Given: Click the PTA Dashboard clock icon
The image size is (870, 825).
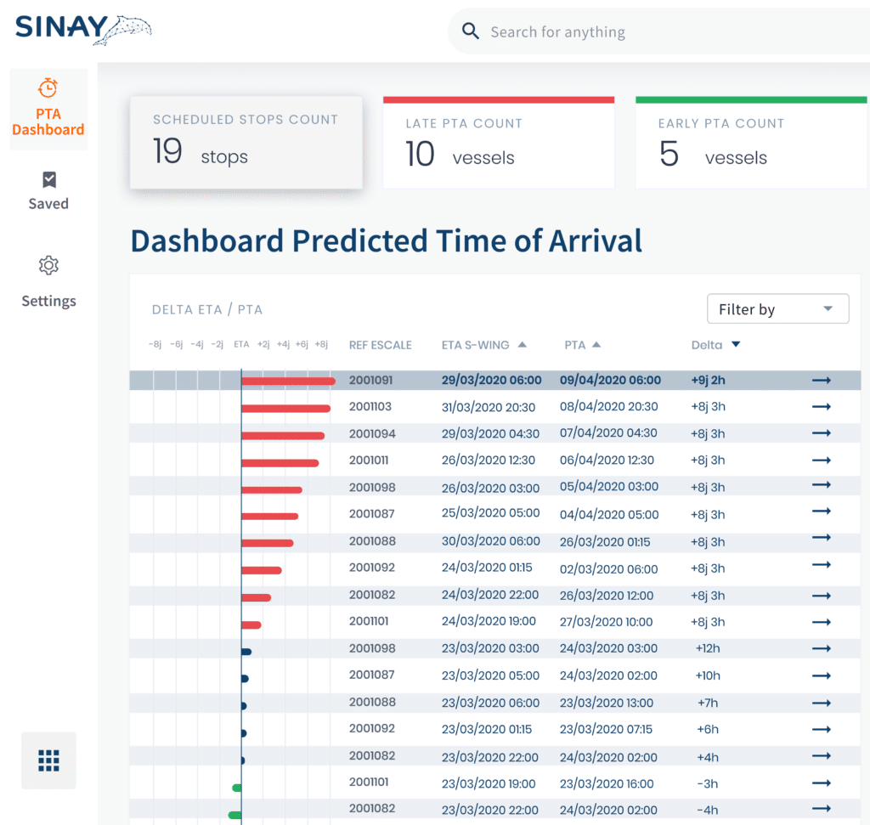Looking at the screenshot, I should point(48,88).
